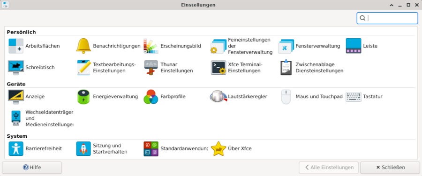Image resolution: width=422 pixels, height=176 pixels.
Task: Focus the settings search field
Action: [x=387, y=18]
